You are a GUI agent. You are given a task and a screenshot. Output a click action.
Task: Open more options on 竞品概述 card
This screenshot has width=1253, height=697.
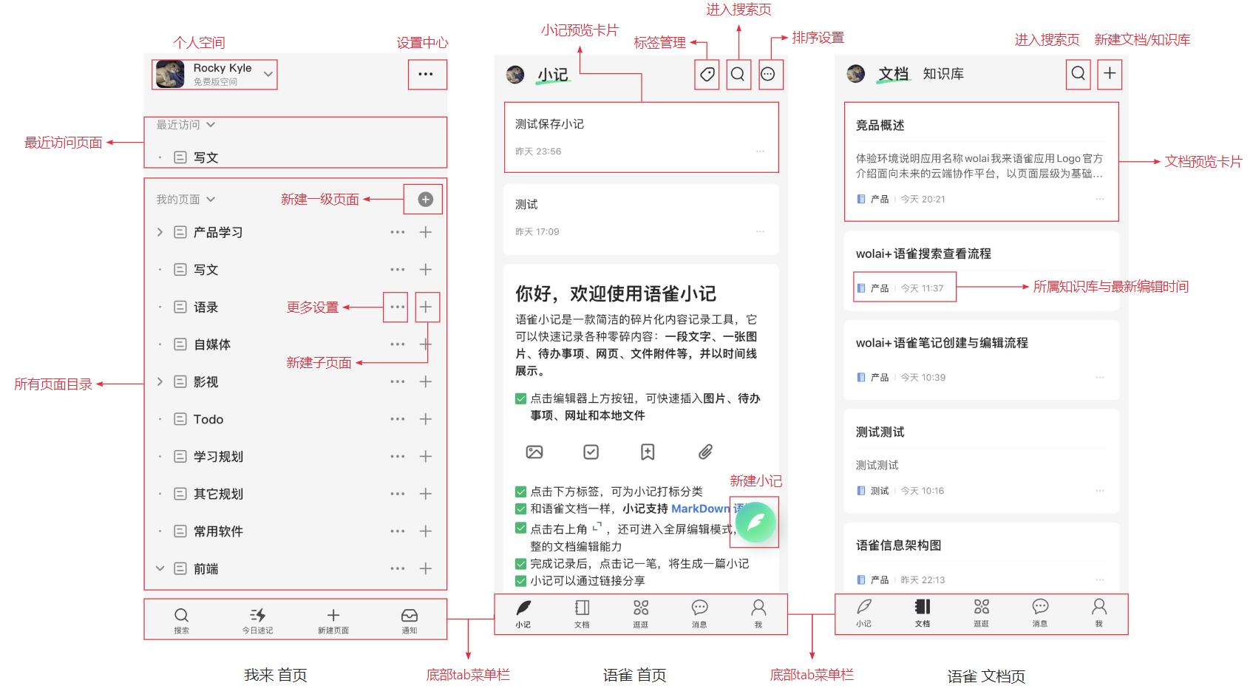[x=1100, y=200]
